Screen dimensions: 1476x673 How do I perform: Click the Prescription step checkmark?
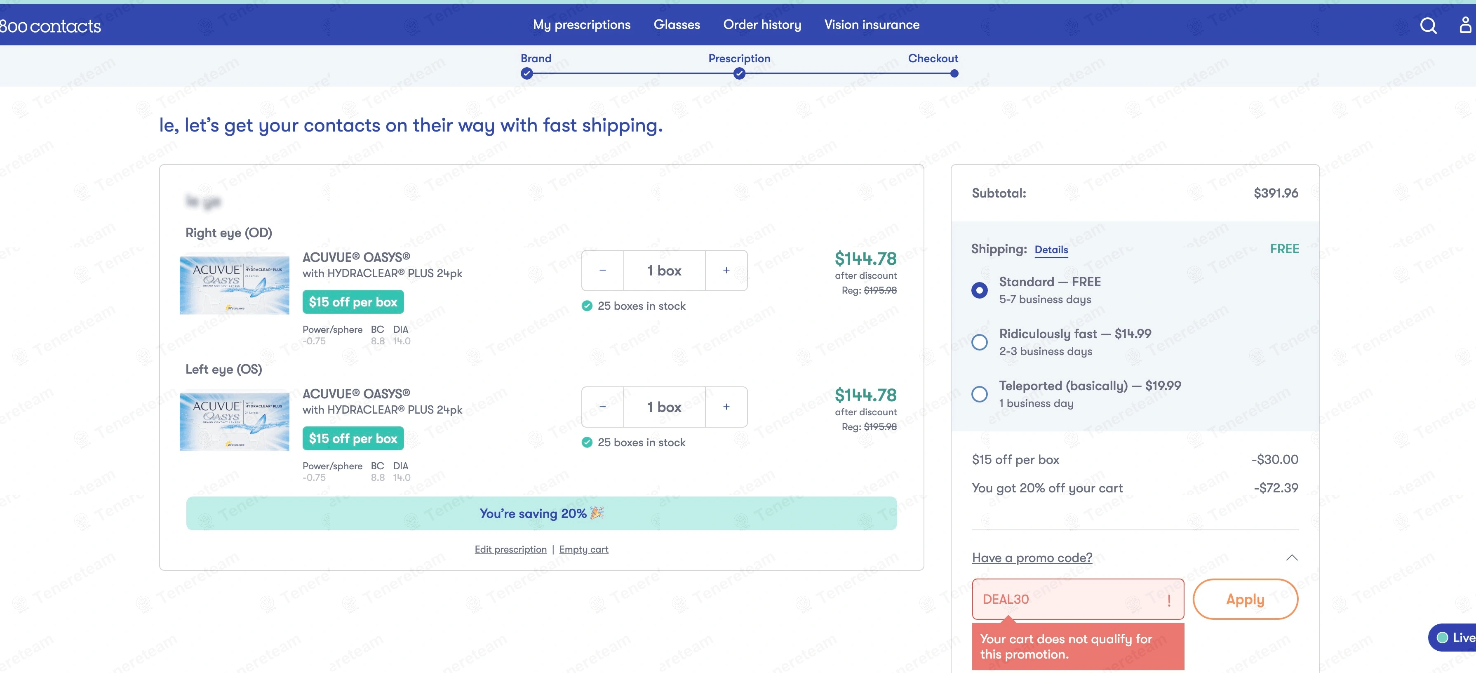tap(739, 73)
